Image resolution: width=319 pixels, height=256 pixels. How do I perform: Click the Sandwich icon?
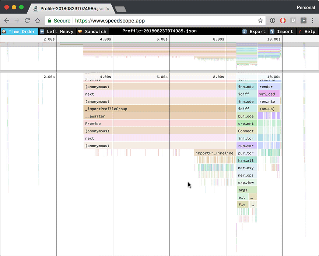80,32
